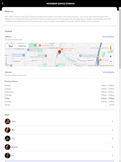
Task: Click the website URL text
Action: coord(15,75)
